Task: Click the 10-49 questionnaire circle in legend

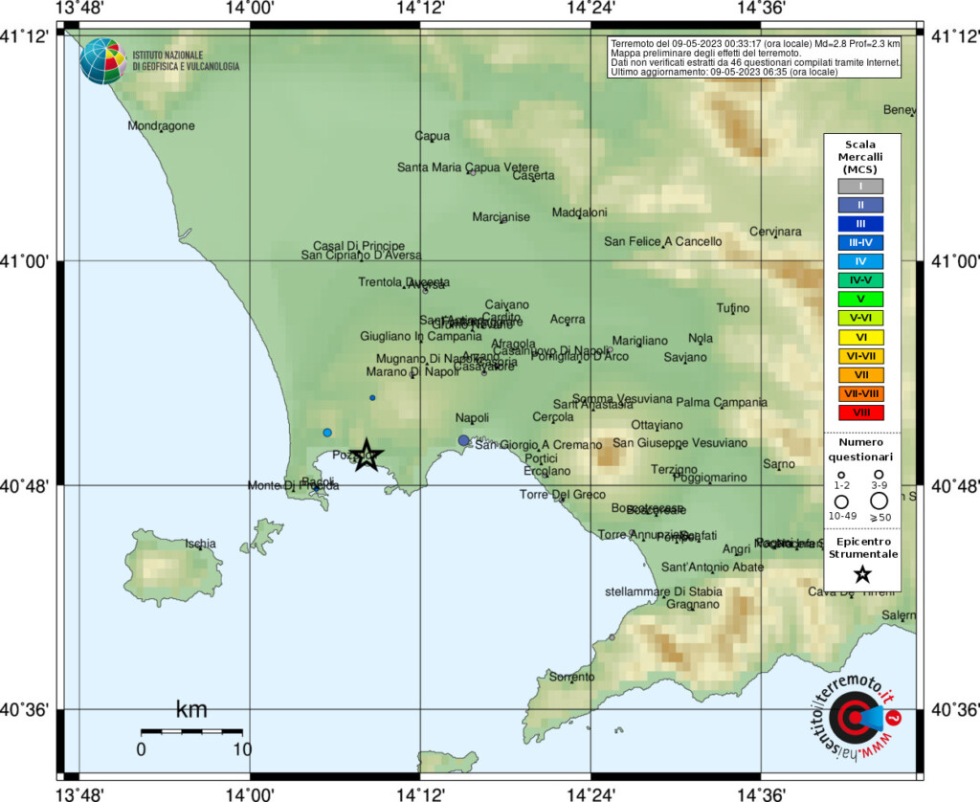Action: tap(841, 500)
